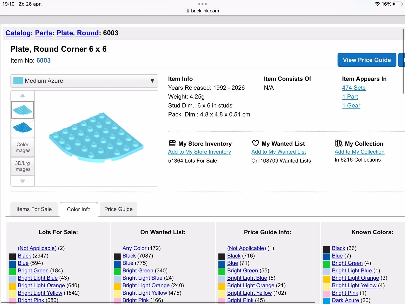Image resolution: width=405 pixels, height=304 pixels.
Task: Open the Medium Azure color dropdown
Action: (84, 81)
